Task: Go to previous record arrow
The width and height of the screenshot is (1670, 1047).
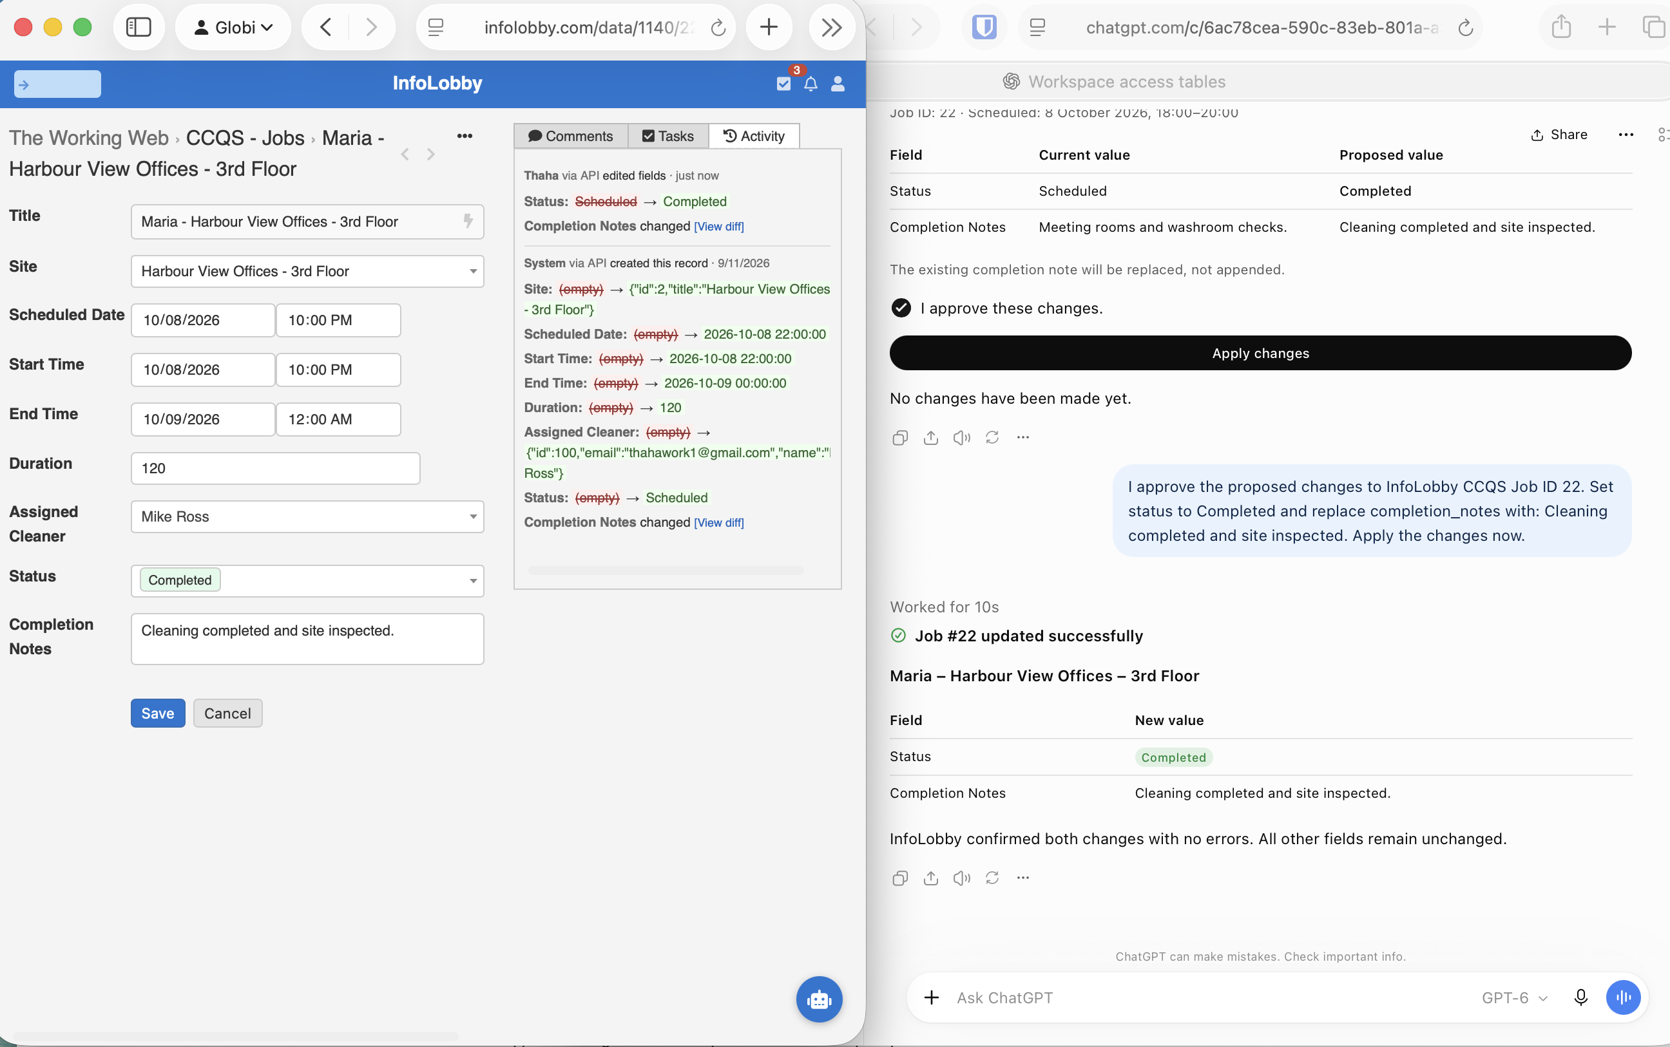Action: (x=405, y=154)
